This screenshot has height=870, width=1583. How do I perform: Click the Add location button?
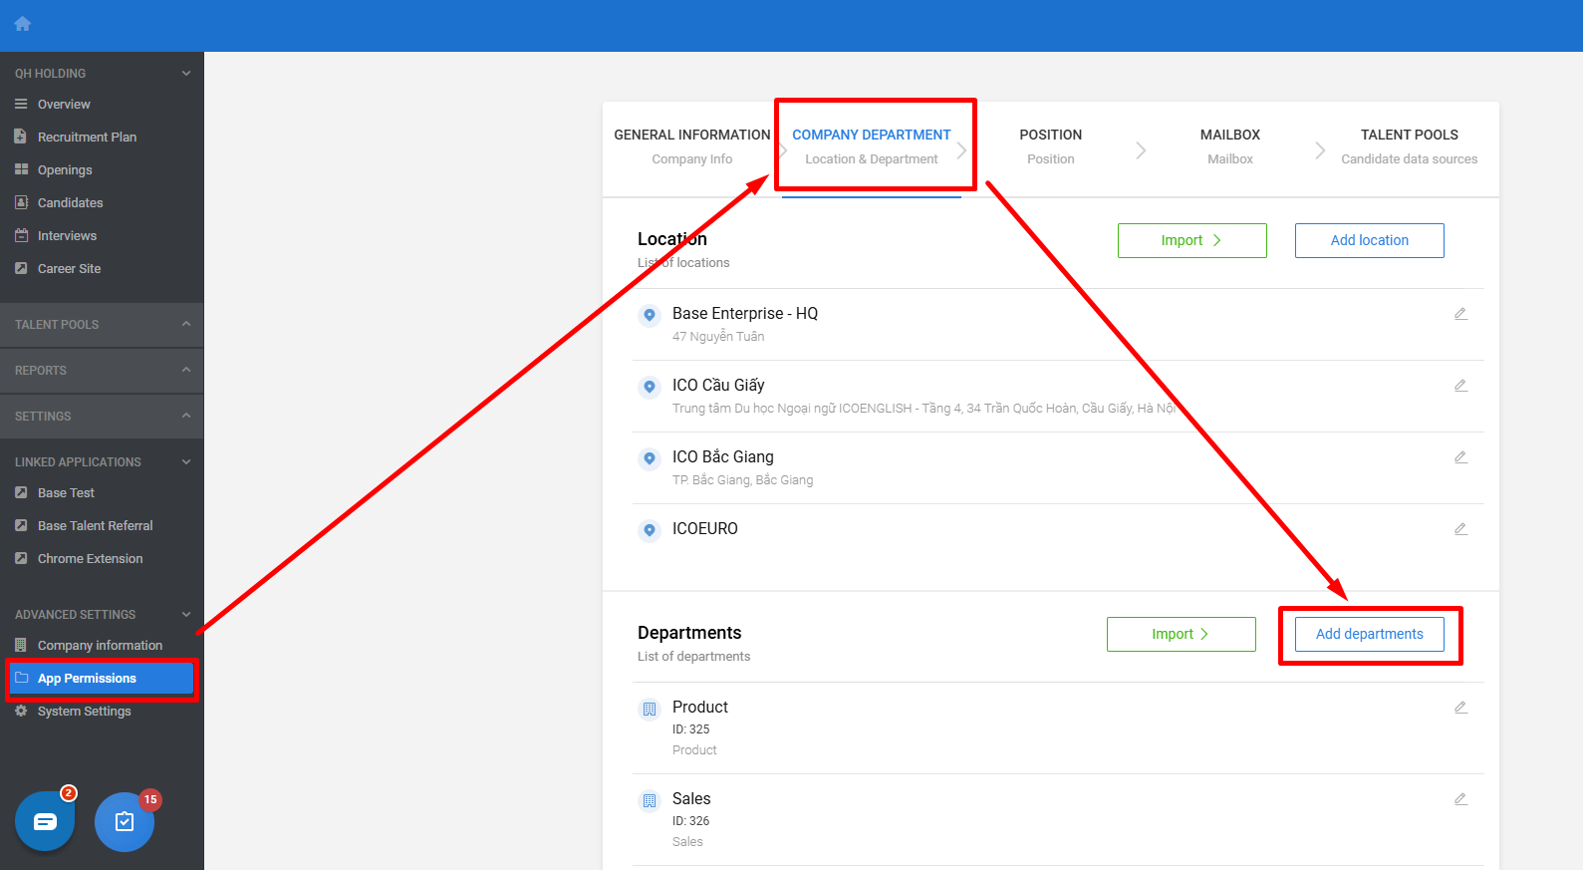click(x=1370, y=240)
